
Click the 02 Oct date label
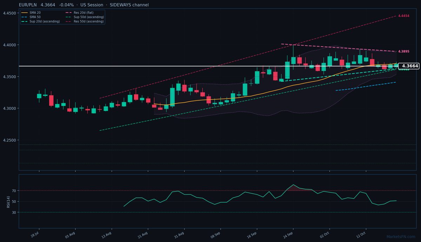coord(325,235)
